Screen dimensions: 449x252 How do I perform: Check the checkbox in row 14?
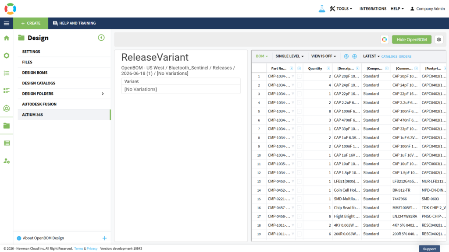(x=299, y=190)
